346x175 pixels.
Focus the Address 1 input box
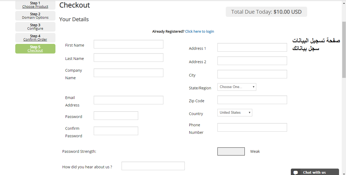pyautogui.click(x=252, y=48)
